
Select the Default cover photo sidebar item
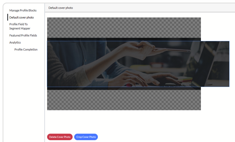[x=22, y=17]
